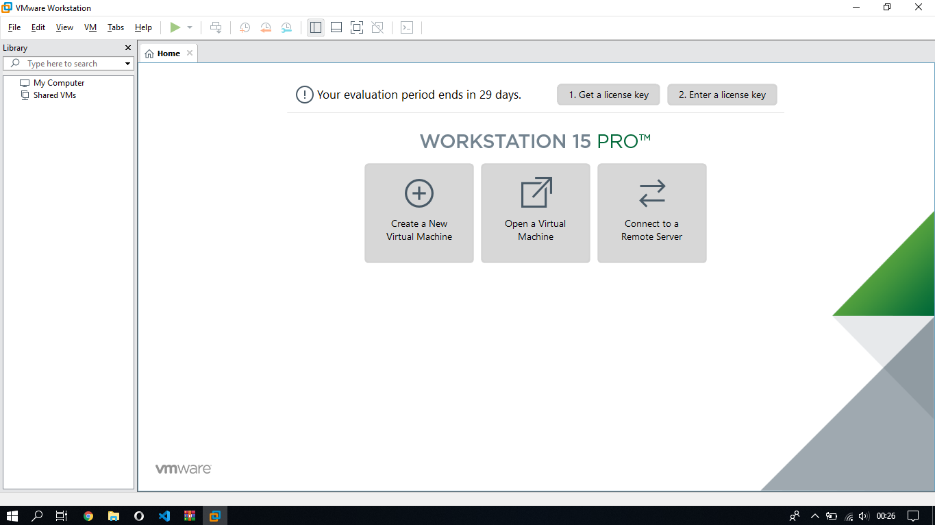Click Get a license key button
Image resolution: width=935 pixels, height=525 pixels.
pyautogui.click(x=608, y=95)
